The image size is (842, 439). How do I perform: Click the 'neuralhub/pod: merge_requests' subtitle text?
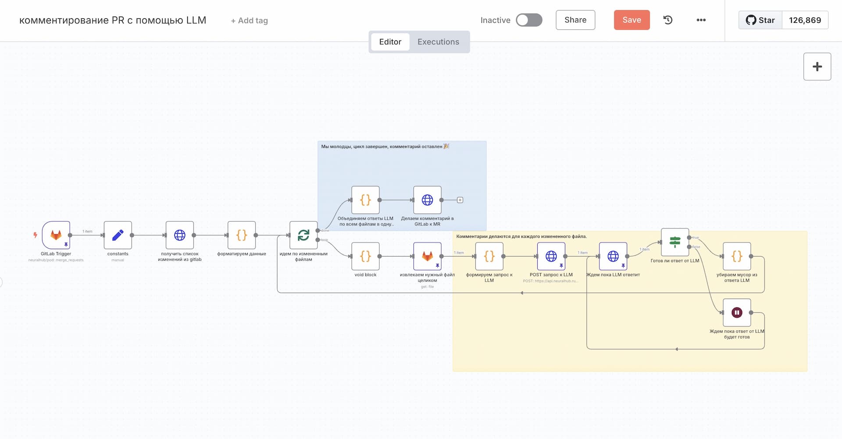56,260
